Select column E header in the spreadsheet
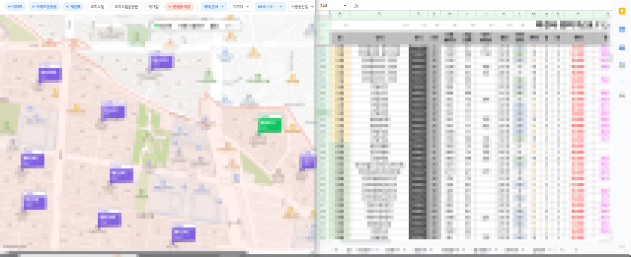631x257 pixels. (x=380, y=15)
